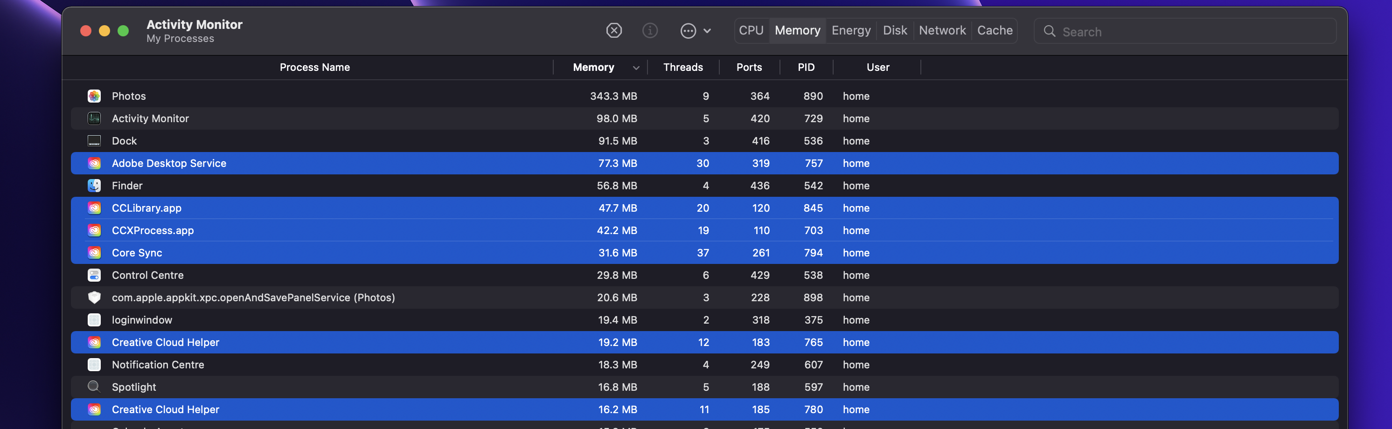Screen dimensions: 1392x429
Task: Sort by the User column header
Action: click(x=877, y=68)
